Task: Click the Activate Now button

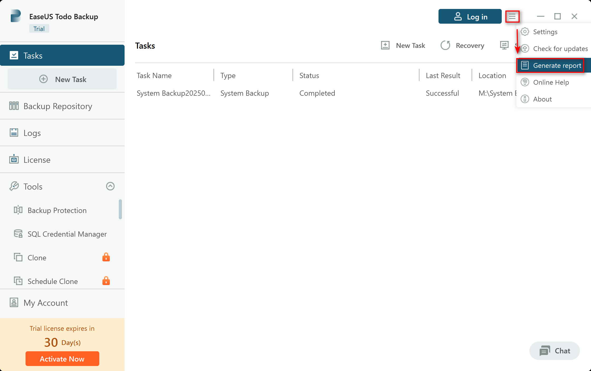Action: [62, 359]
